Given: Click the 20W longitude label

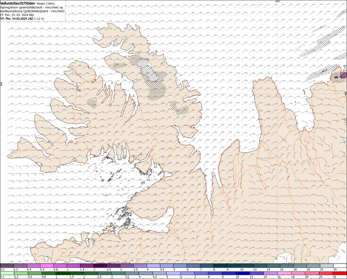Looking at the screenshot, I should tap(277, 1).
